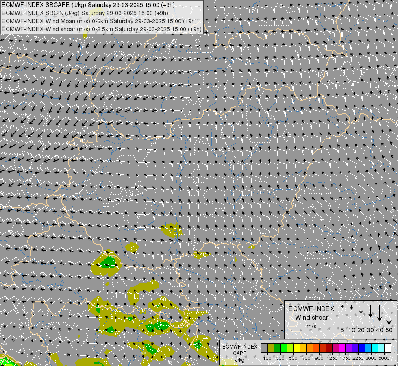Viewport: 398px width, 366px height.
Task: Click the Wind shear 0-2.5km title line
Action: point(102,29)
